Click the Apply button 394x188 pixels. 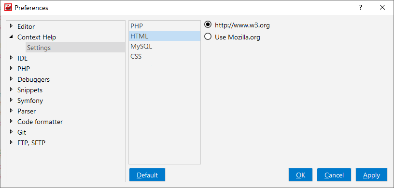(x=371, y=175)
